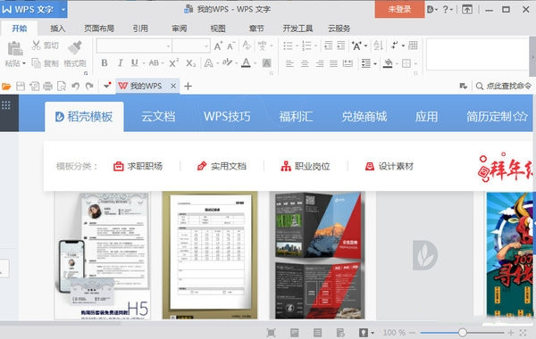The image size is (536, 339).
Task: Click the clear formatting icon
Action: 247,45
